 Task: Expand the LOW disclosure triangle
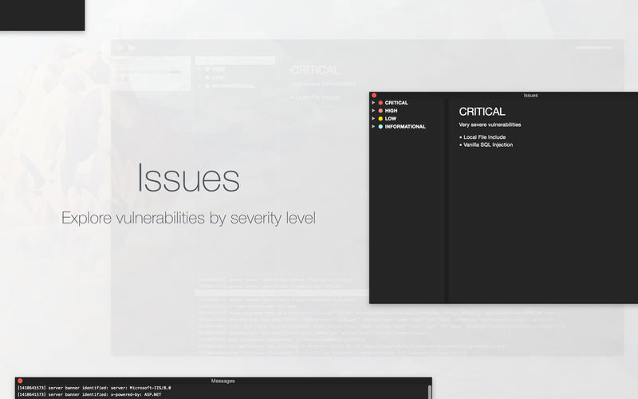click(x=373, y=118)
